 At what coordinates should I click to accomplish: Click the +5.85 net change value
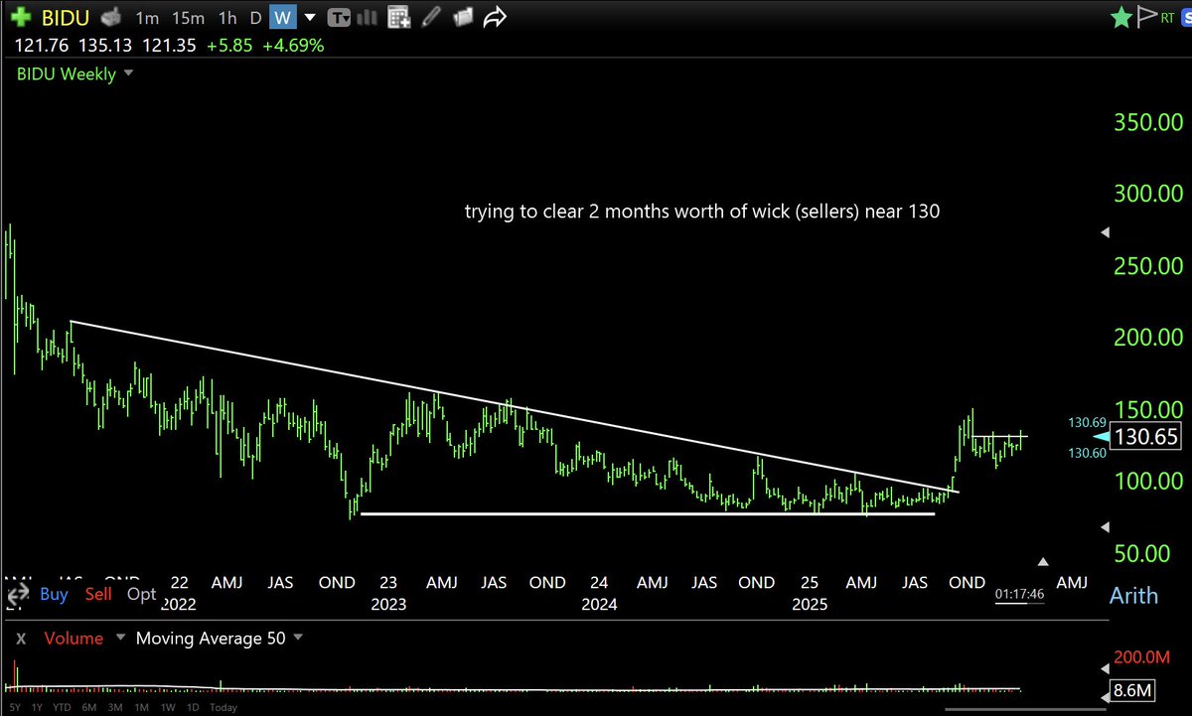click(x=229, y=46)
